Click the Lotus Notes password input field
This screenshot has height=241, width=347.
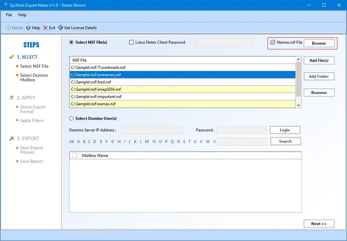(x=224, y=43)
